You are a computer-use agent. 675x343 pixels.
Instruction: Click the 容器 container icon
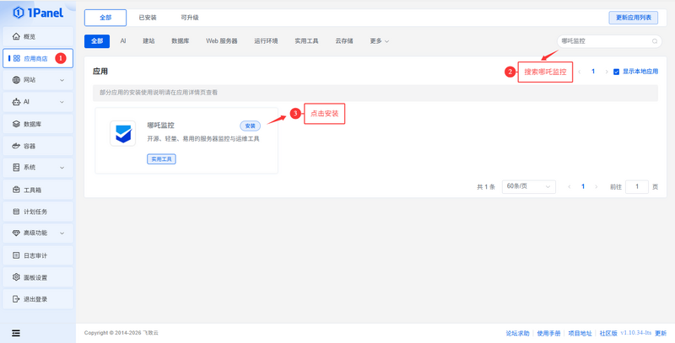click(16, 146)
